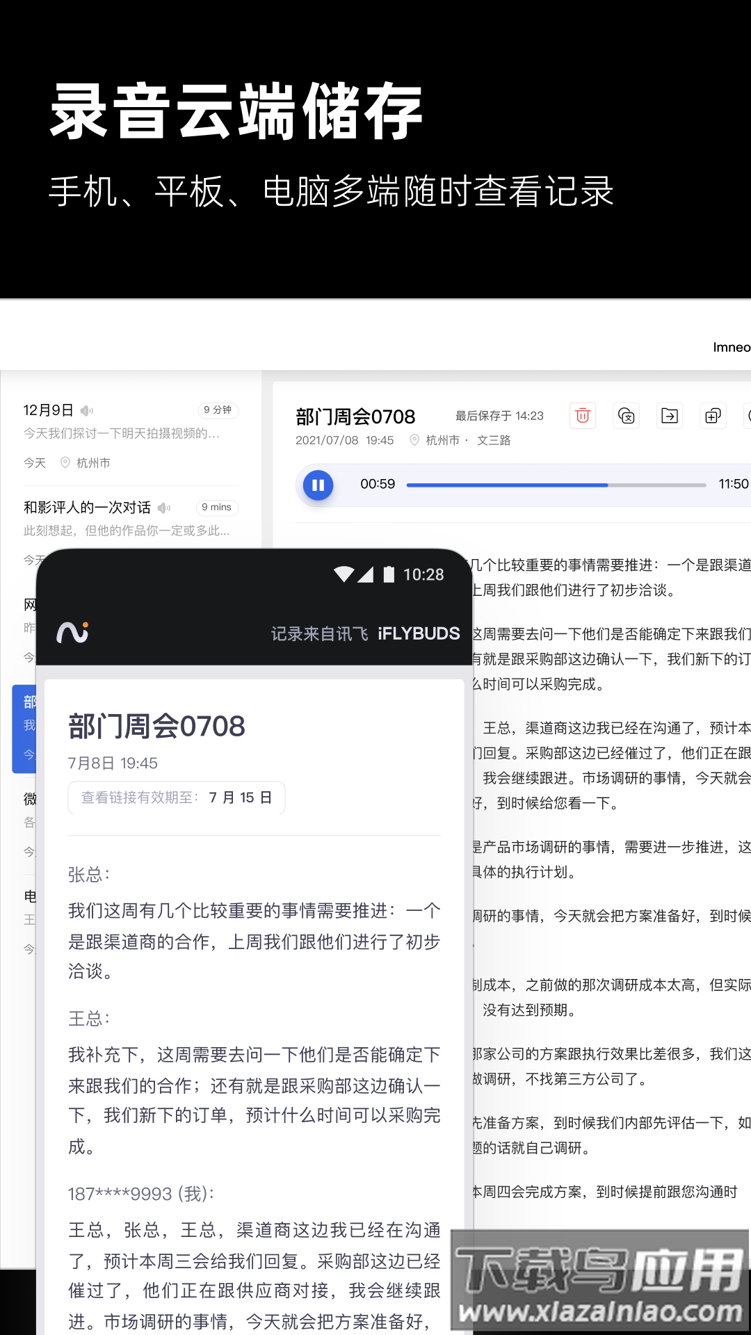Click the 7月8日 19:45 date on phone

click(x=113, y=763)
